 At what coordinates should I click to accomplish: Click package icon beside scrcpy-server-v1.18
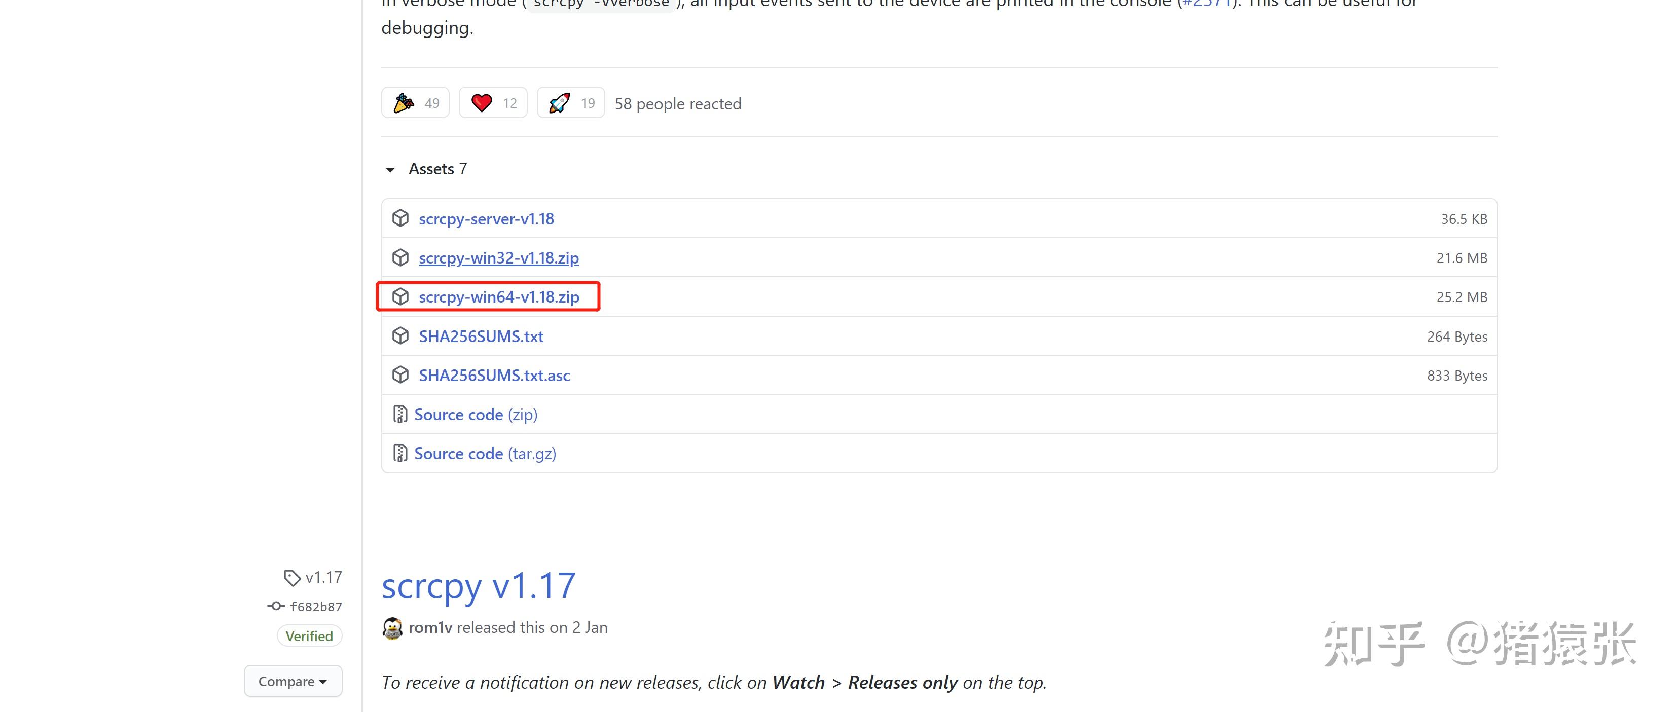(x=400, y=218)
